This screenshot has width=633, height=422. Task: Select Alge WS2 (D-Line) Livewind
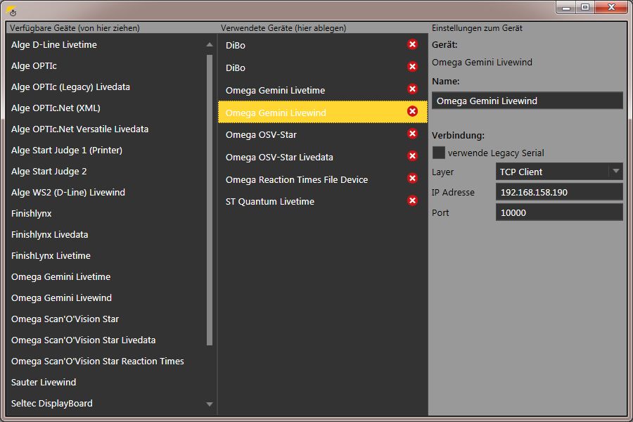pos(68,192)
